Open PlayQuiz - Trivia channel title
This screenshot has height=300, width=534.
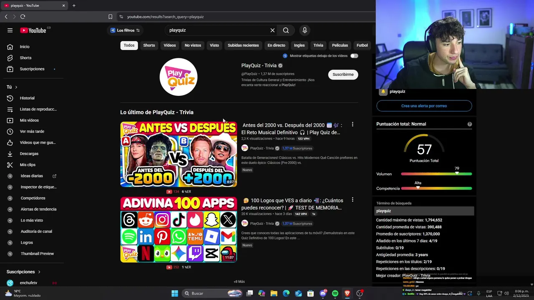point(259,65)
